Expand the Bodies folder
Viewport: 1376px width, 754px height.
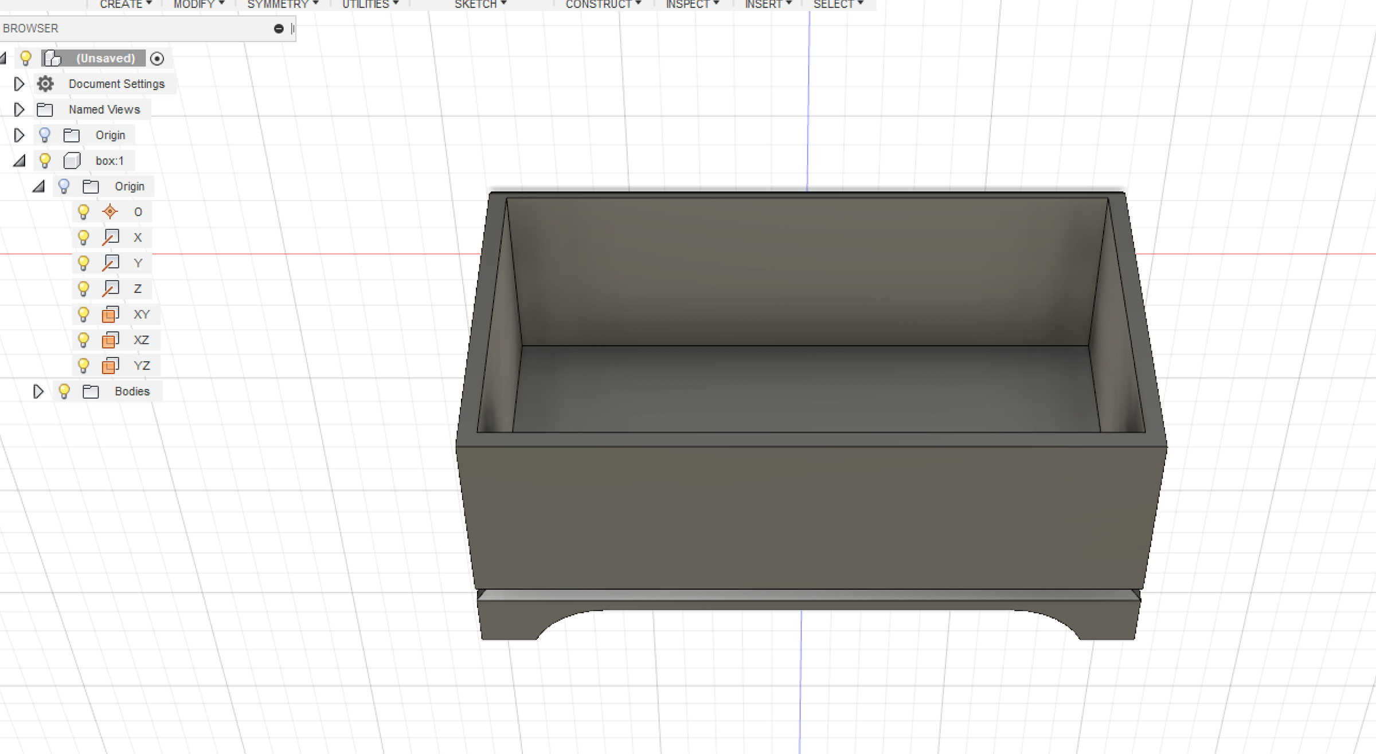pos(38,391)
